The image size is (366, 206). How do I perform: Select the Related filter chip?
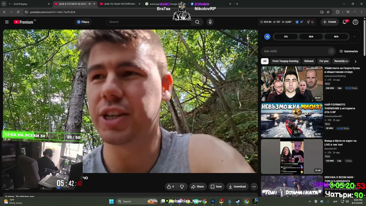click(309, 61)
